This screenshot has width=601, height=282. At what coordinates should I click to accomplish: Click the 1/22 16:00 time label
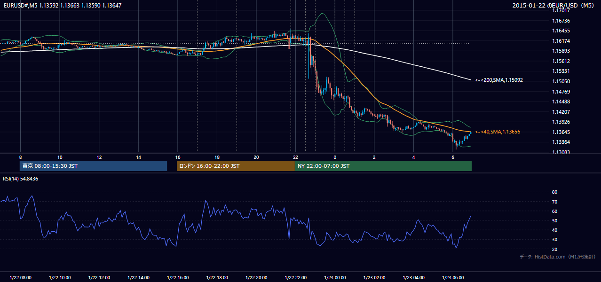178,278
